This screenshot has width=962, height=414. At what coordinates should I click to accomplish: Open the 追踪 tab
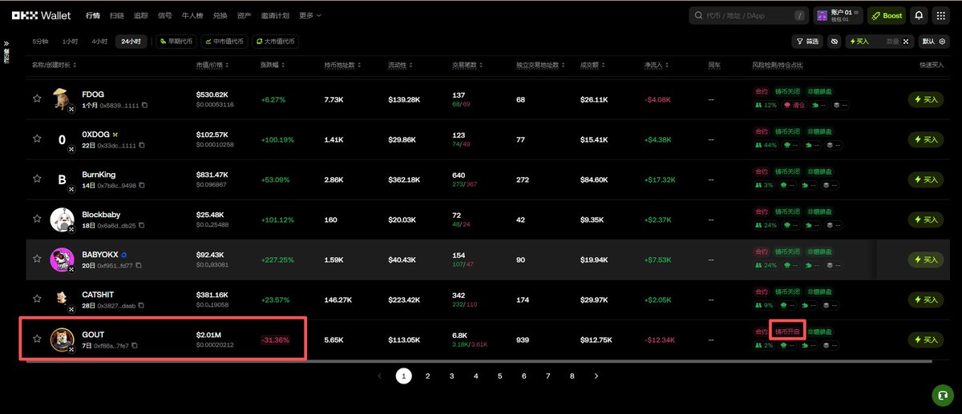(x=141, y=15)
